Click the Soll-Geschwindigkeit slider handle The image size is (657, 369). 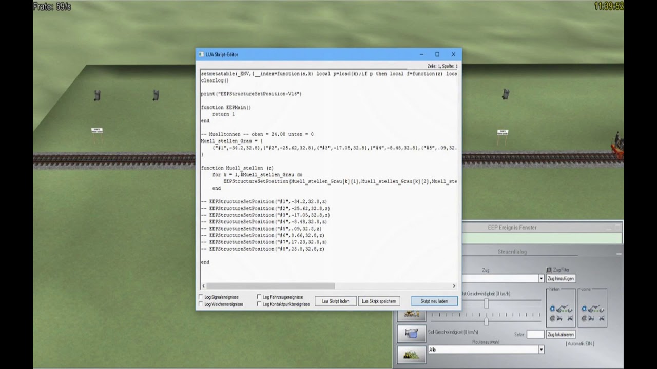(x=486, y=321)
